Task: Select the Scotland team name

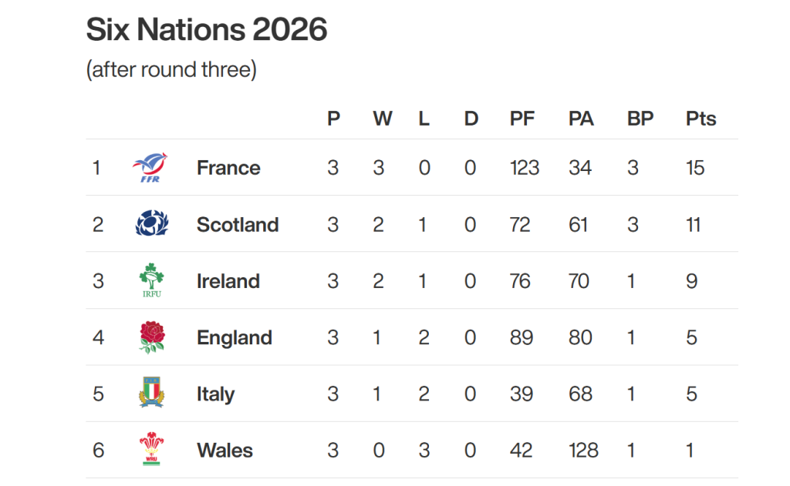Action: click(x=237, y=224)
